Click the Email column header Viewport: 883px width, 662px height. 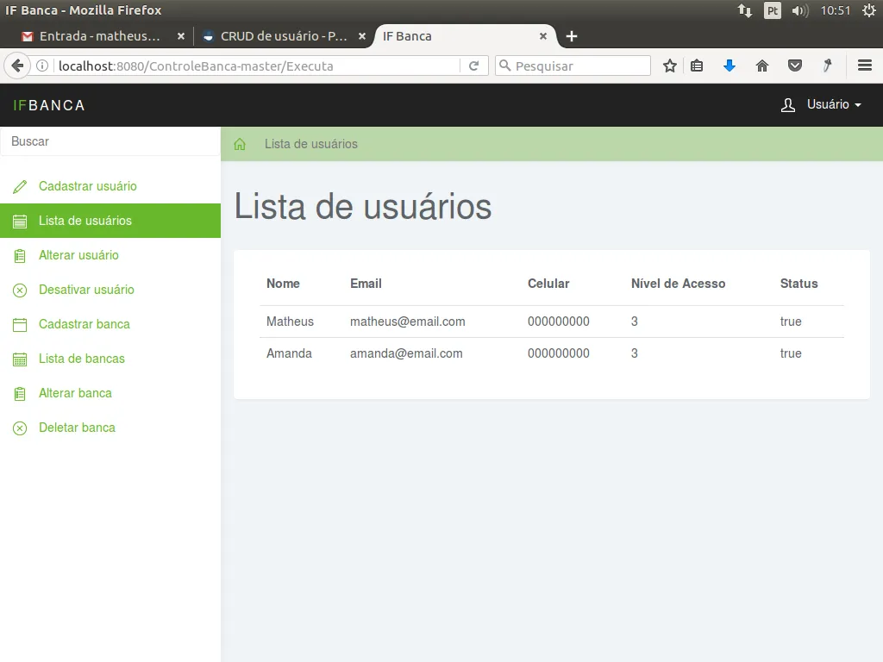click(x=366, y=284)
